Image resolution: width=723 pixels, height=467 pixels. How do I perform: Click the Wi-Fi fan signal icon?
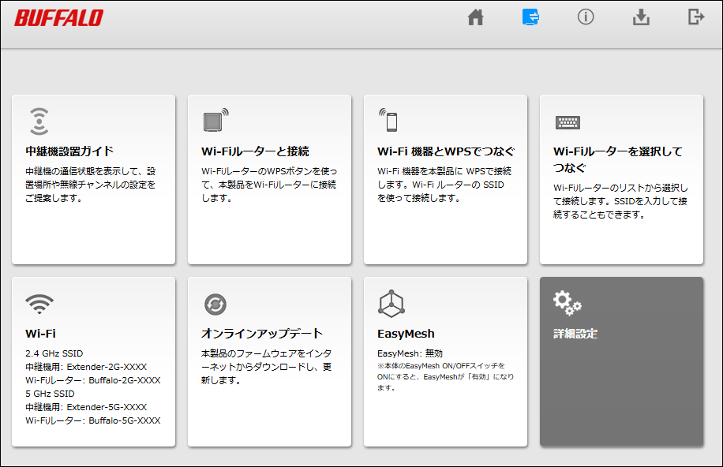[x=39, y=304]
